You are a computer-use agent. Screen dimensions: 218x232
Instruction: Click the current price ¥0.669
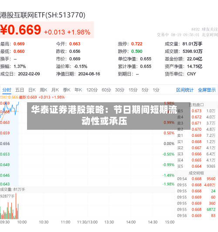tap(20, 30)
